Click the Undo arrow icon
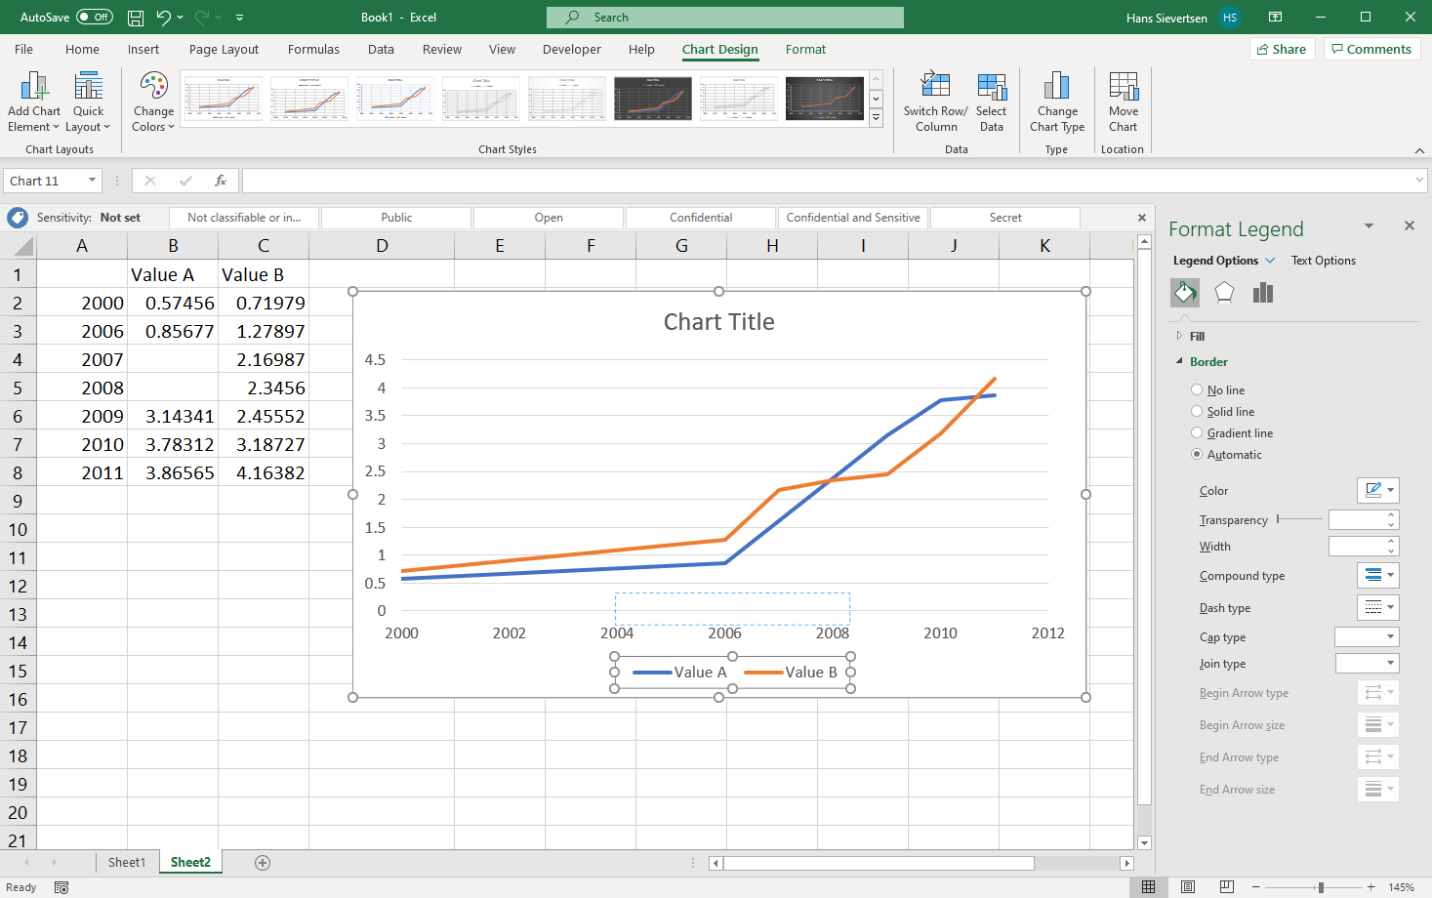This screenshot has height=898, width=1432. click(x=164, y=18)
